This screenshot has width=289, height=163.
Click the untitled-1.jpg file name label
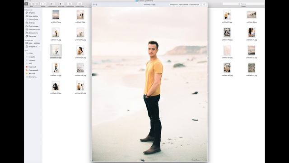click(56, 22)
